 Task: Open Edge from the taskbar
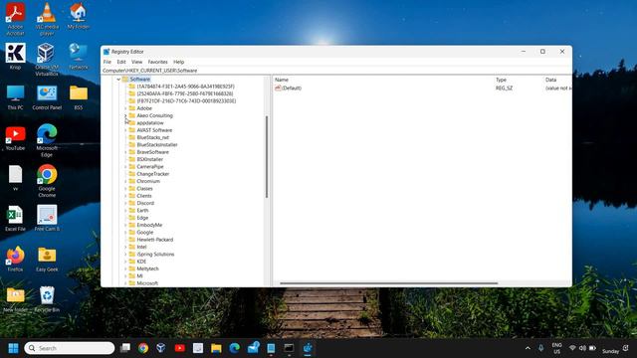pos(235,348)
